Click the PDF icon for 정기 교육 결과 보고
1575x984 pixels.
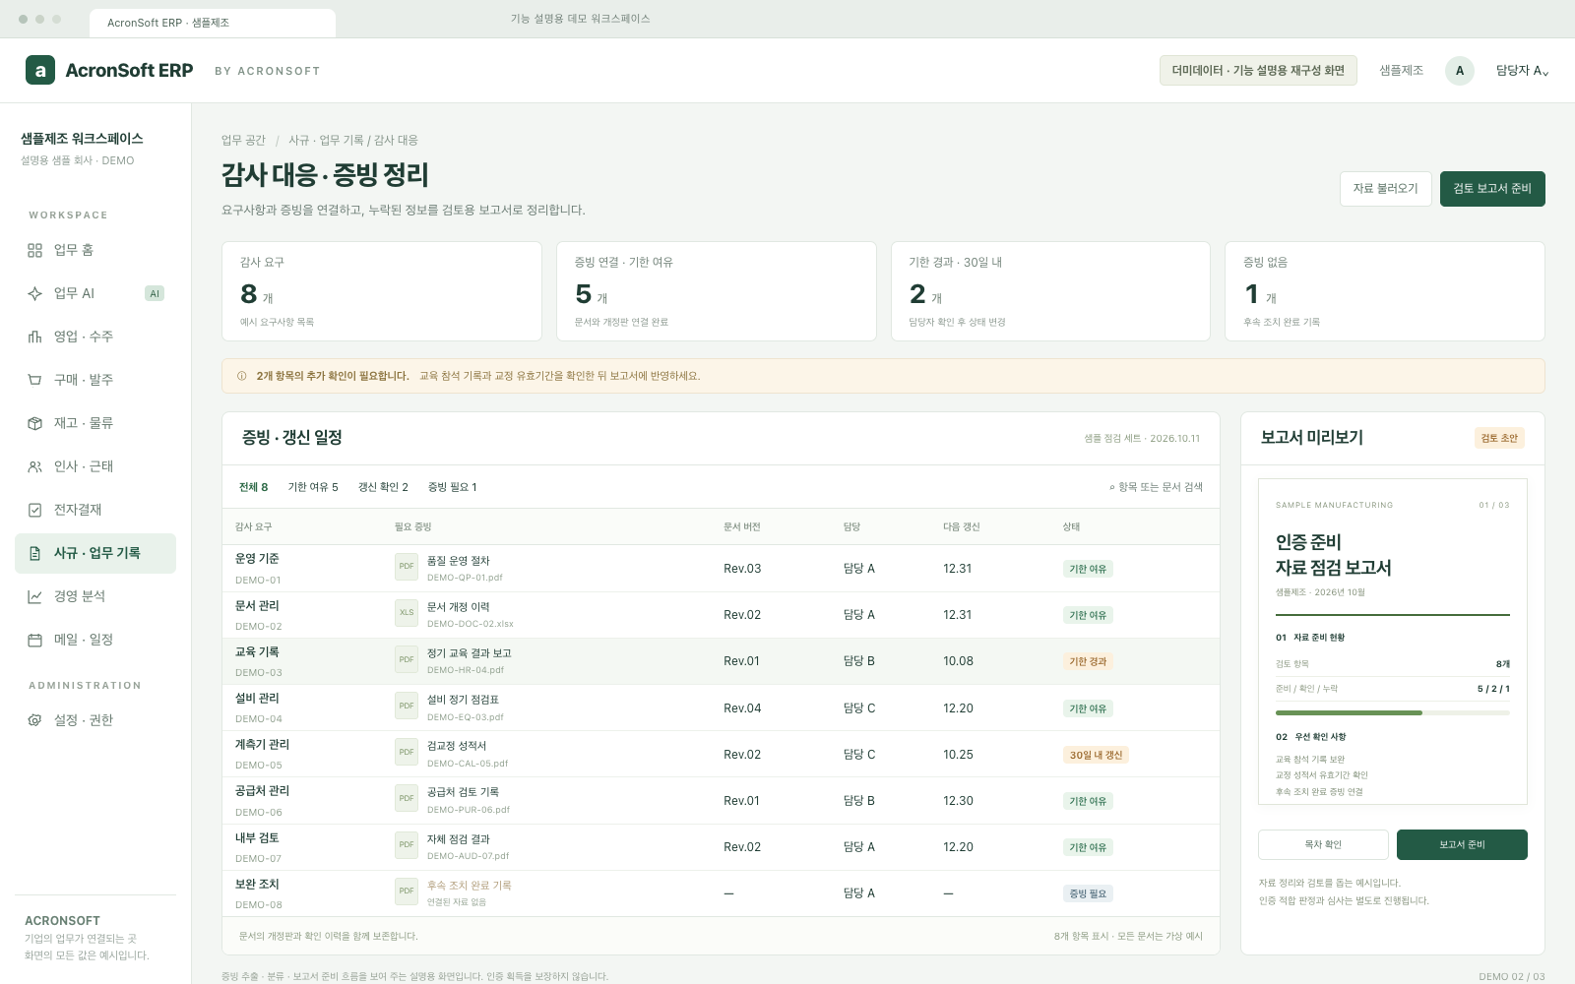pos(407,659)
